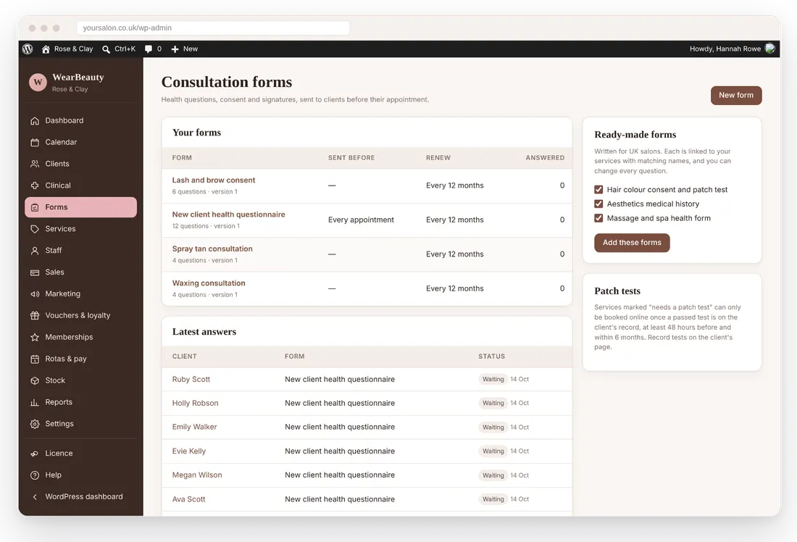Click the Waiting badge for Ruby Scott

pyautogui.click(x=493, y=379)
